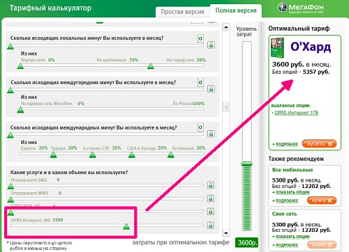Viewport: 349px width, 252px height.
Task: Click Купить button for О'Хард tariff
Action: (x=320, y=143)
